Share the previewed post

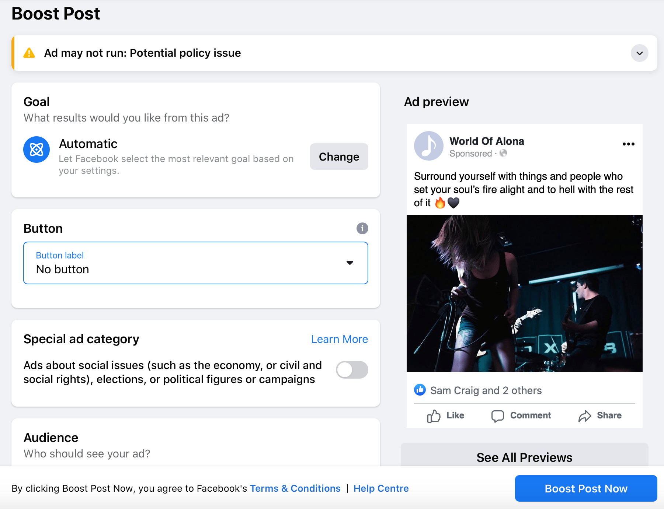point(600,416)
